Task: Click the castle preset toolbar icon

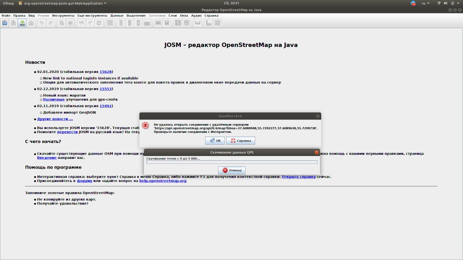Action: pyautogui.click(x=197, y=23)
